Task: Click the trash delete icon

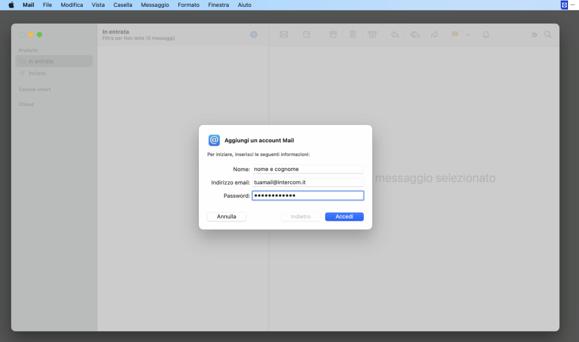Action: (x=353, y=35)
